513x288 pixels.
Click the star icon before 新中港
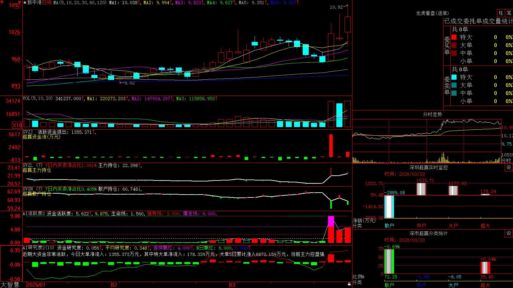[x=25, y=3]
